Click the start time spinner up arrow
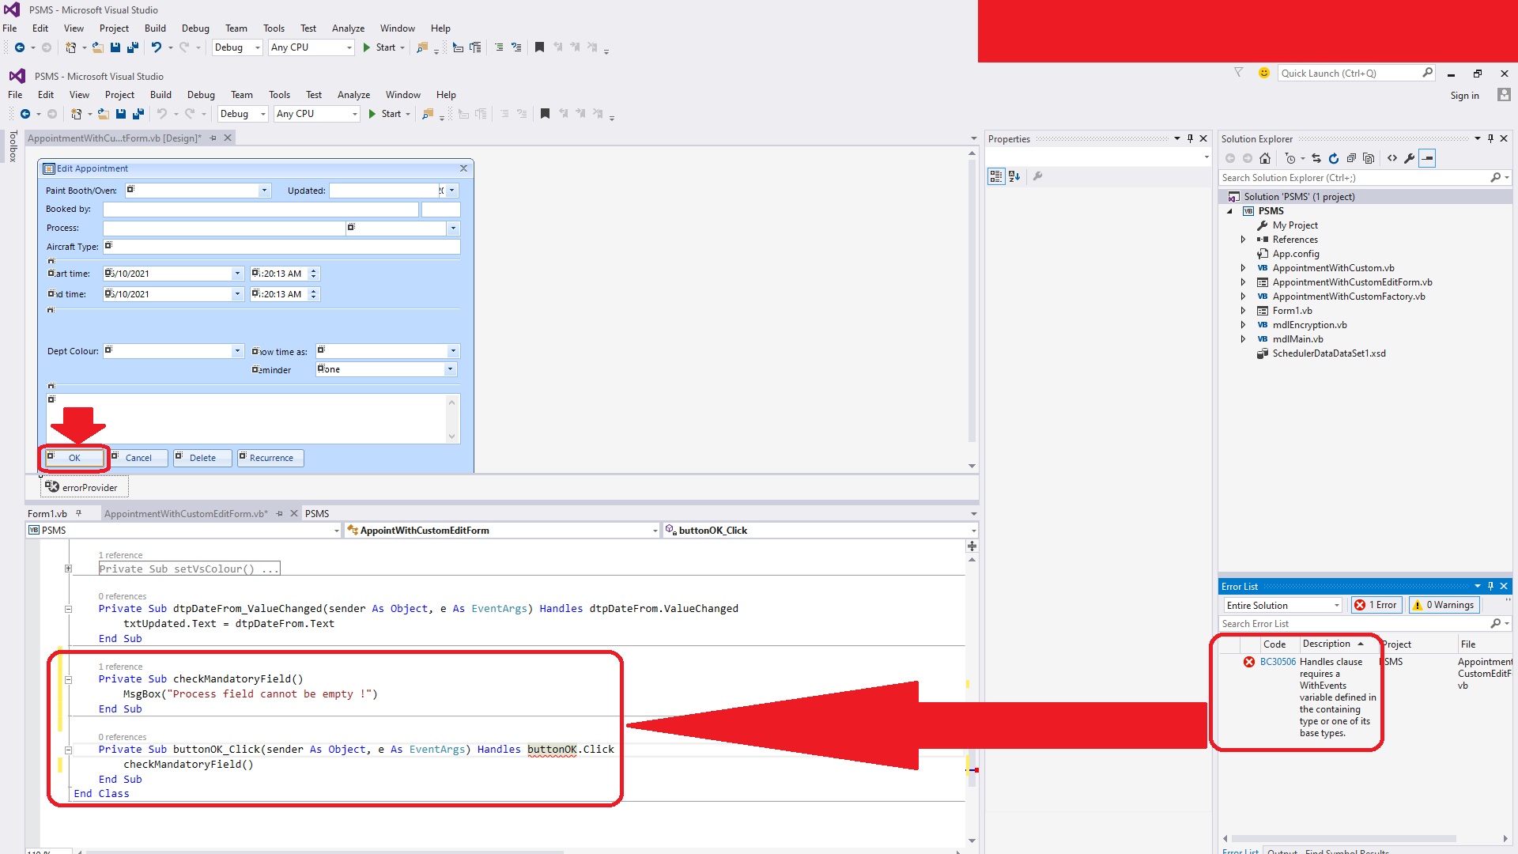 [314, 270]
